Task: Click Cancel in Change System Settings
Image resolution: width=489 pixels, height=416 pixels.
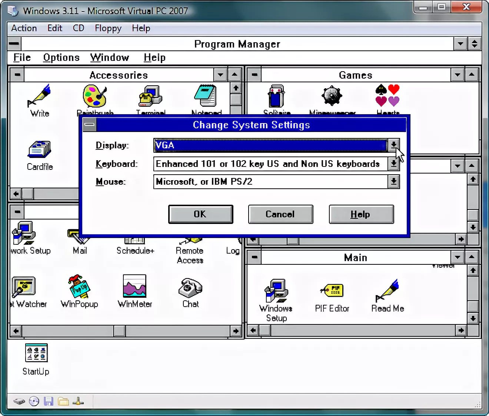Action: pyautogui.click(x=280, y=214)
